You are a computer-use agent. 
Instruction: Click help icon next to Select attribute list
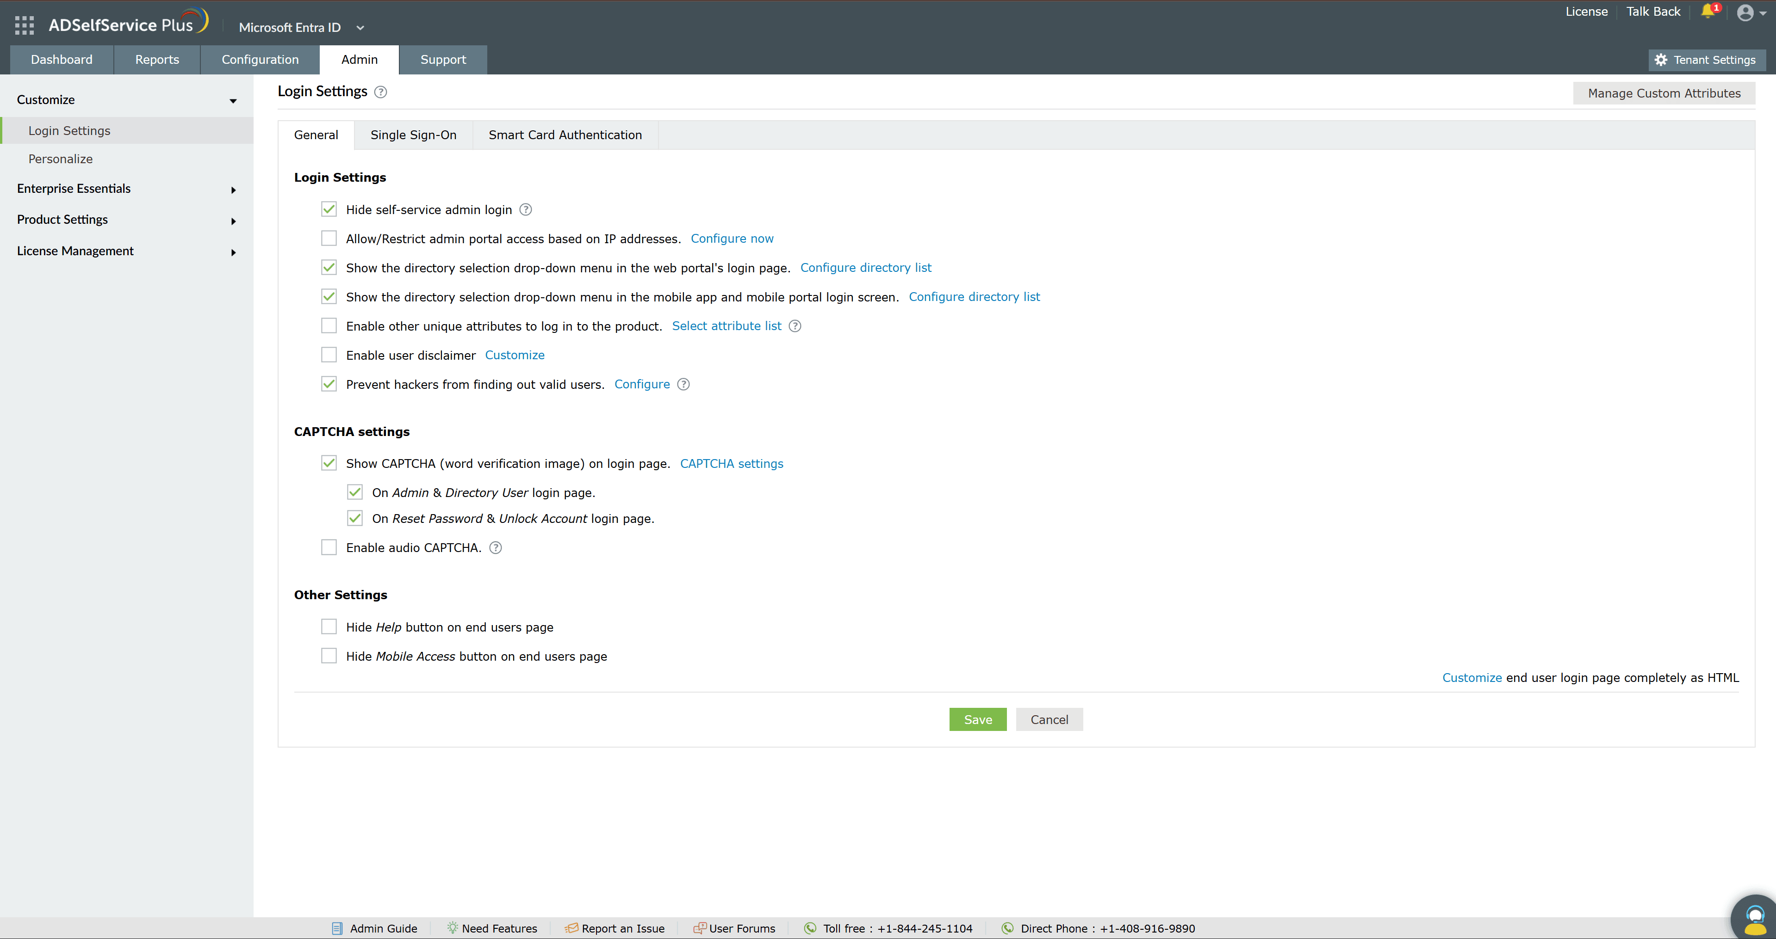(x=795, y=326)
